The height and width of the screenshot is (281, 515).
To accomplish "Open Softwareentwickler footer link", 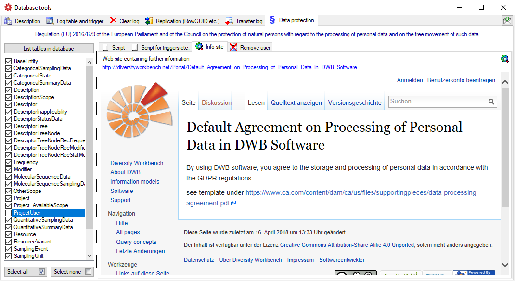I will click(342, 260).
